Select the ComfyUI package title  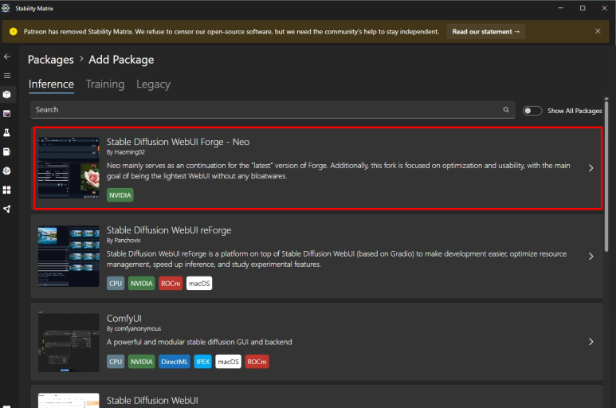(124, 319)
